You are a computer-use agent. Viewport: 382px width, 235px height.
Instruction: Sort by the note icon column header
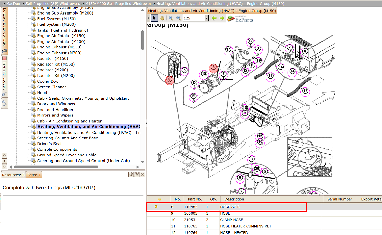pos(159,199)
